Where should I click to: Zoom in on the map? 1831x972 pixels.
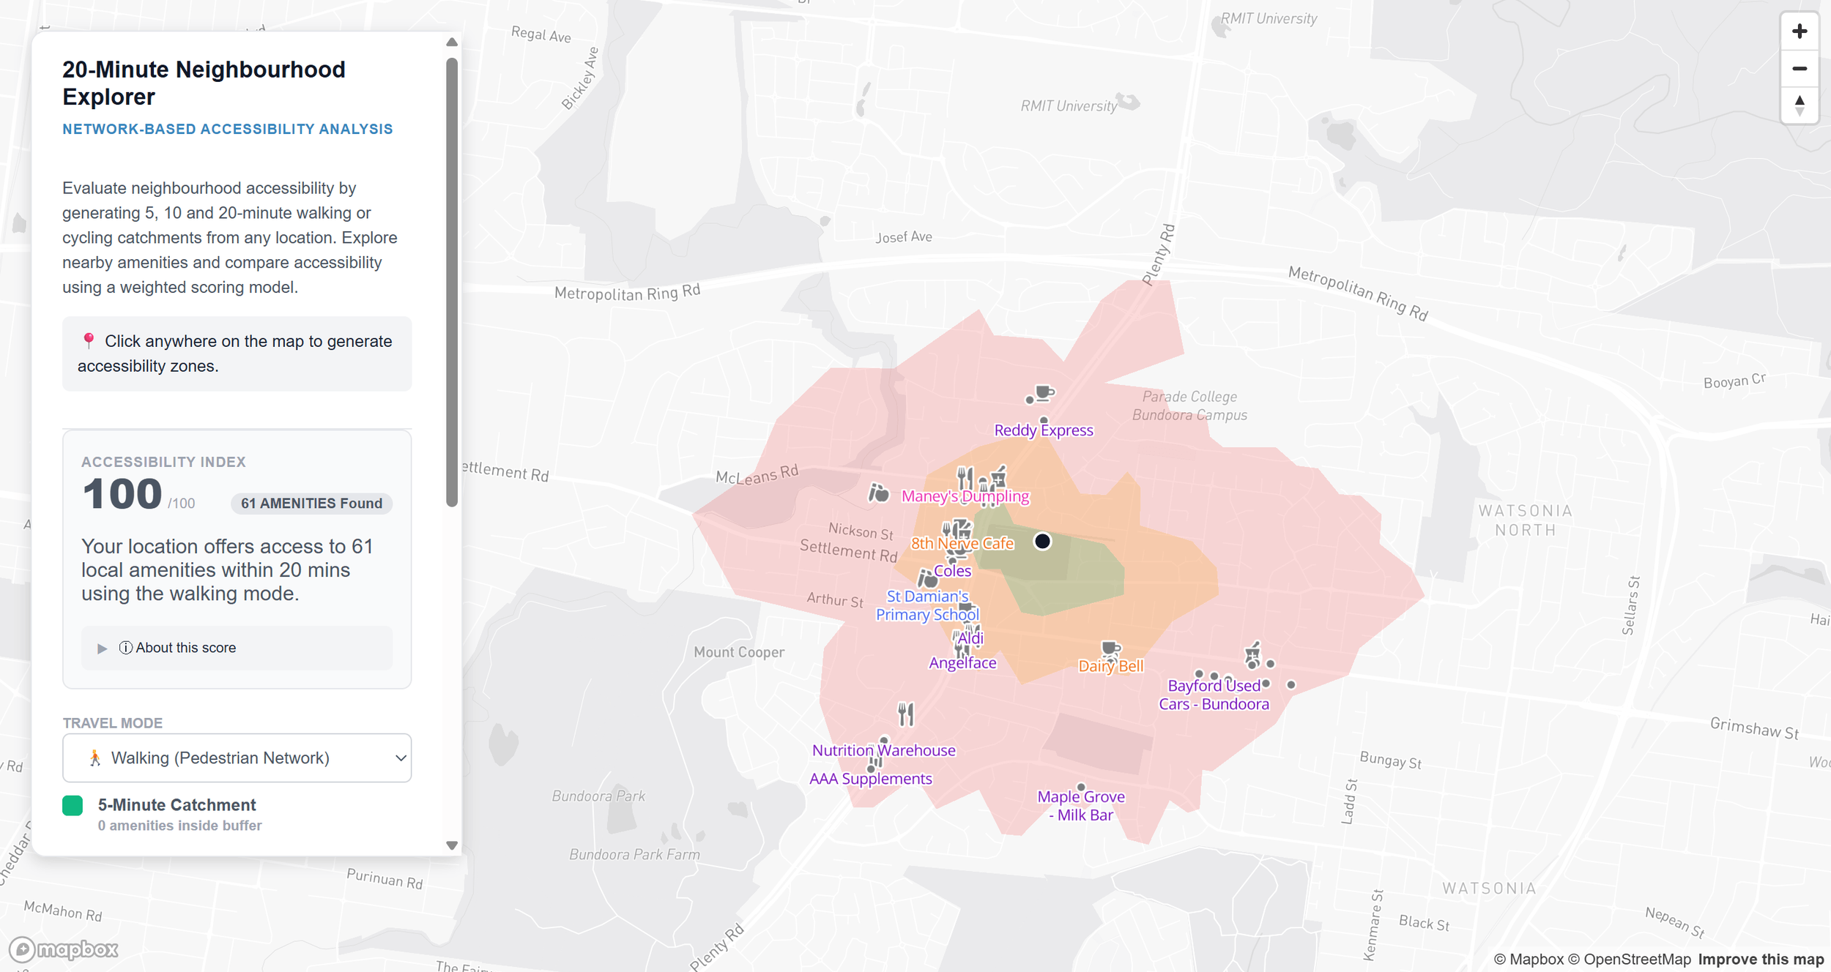(x=1800, y=31)
